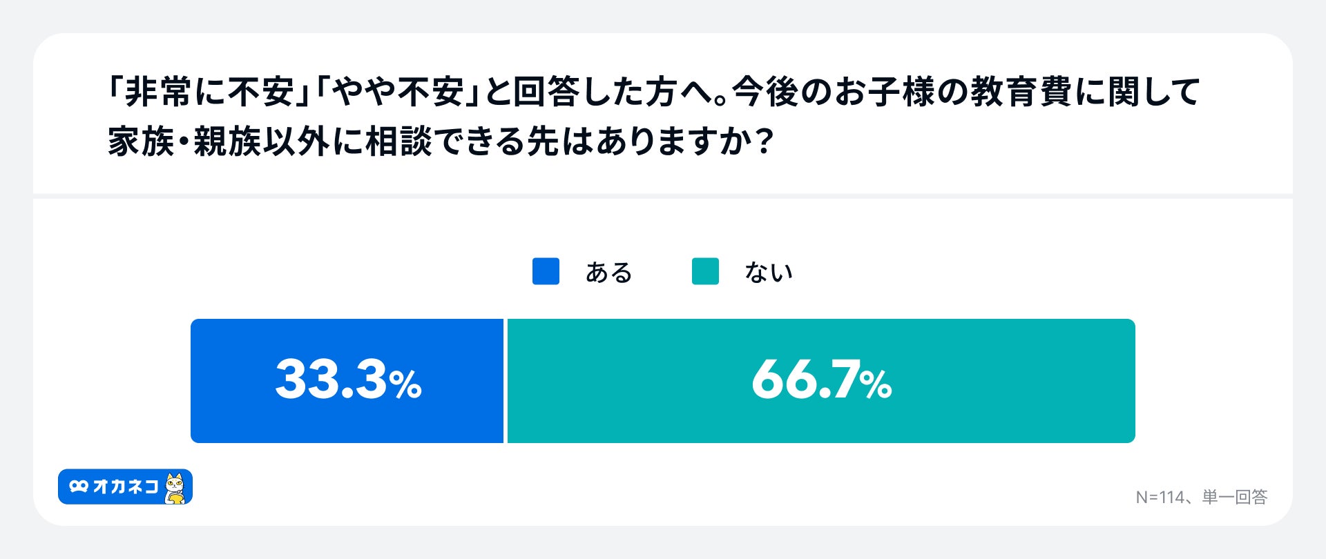
Task: Click the N=114 sample size note
Action: pos(1160,498)
